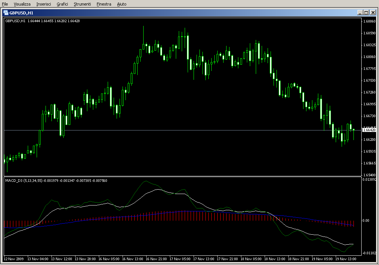Click the 17 Nov 05:00 time label
Viewport: 379px width, 265px height.
coord(181,259)
